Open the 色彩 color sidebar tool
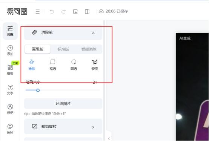 pyautogui.click(x=10, y=129)
